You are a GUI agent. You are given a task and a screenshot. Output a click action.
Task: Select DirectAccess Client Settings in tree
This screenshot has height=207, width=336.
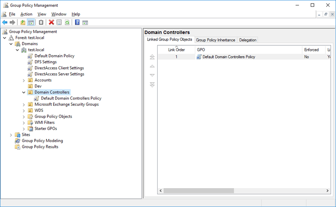pyautogui.click(x=59, y=68)
